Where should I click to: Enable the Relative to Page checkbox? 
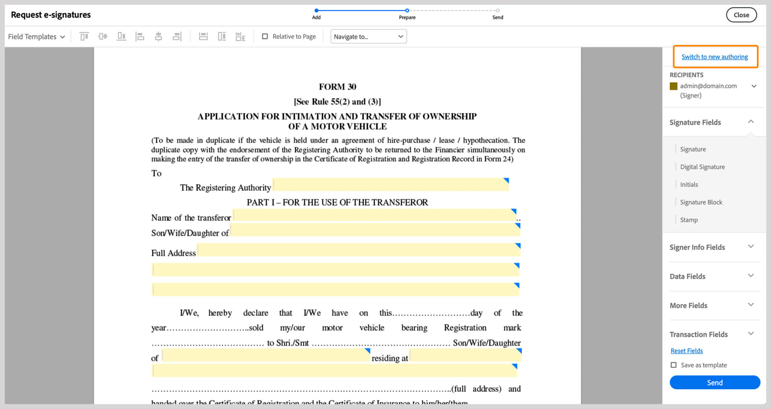[265, 37]
